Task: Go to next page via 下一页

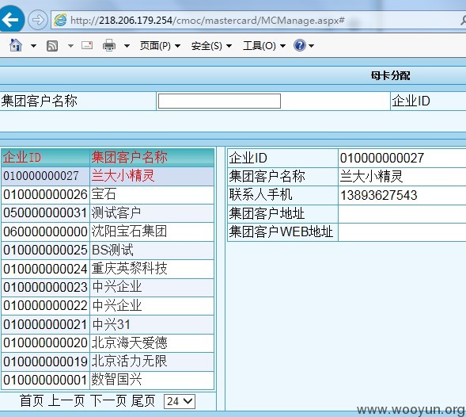Action: [108, 401]
